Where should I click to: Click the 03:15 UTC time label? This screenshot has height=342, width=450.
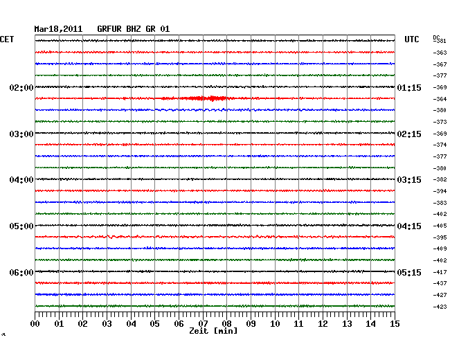[409, 180]
